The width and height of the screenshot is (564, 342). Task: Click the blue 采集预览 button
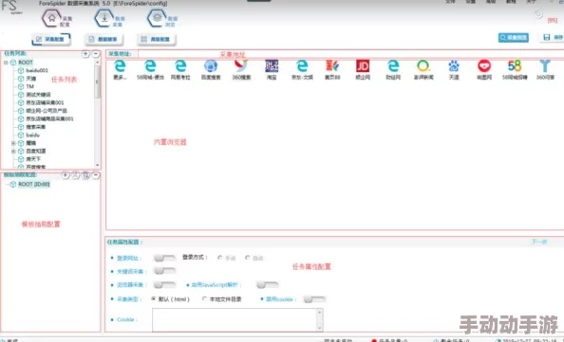[x=514, y=37]
